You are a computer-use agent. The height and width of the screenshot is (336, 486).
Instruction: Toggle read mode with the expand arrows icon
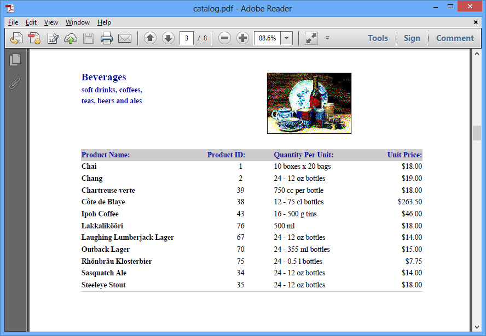pos(311,38)
